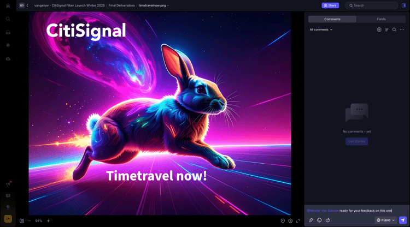Click the rabbit image in the viewer
The image size is (410, 227).
[x=160, y=113]
